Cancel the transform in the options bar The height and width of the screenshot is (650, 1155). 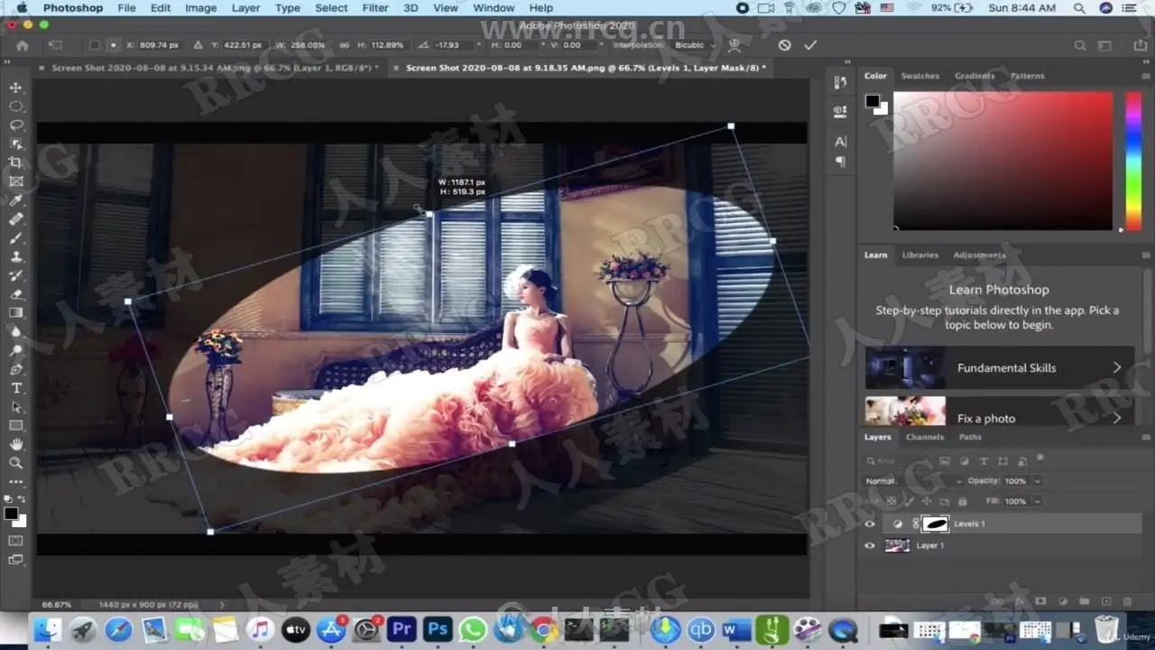[784, 45]
